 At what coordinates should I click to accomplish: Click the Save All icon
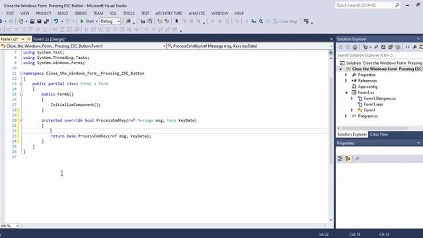click(x=46, y=21)
